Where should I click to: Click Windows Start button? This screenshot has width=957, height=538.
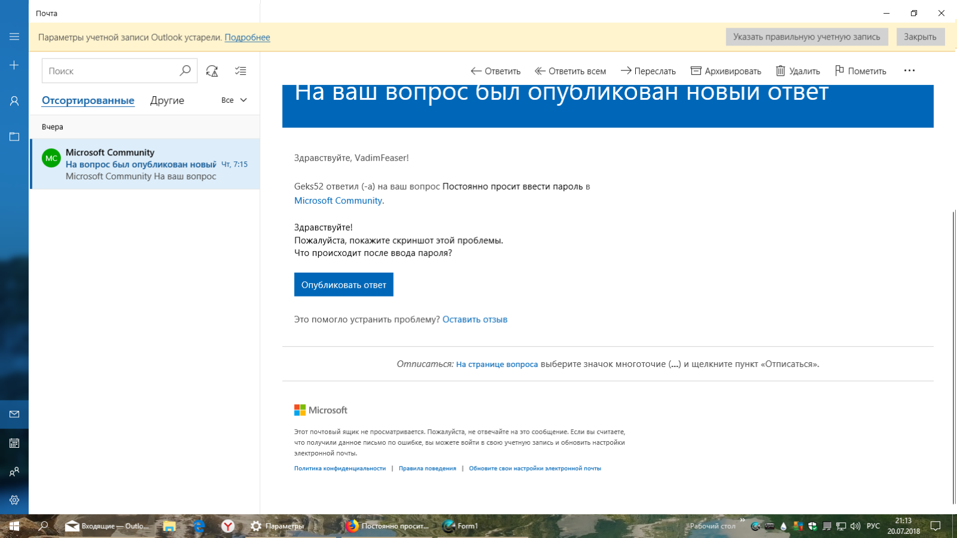(x=14, y=526)
